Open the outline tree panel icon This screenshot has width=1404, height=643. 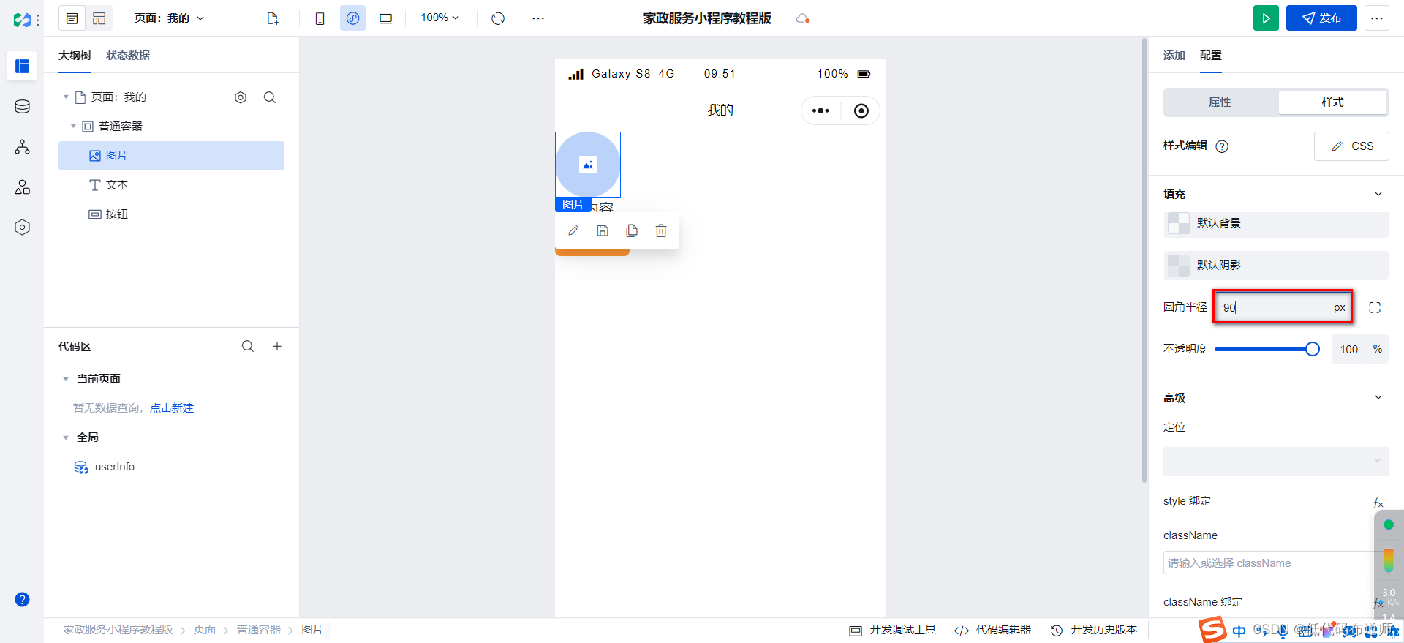point(72,18)
